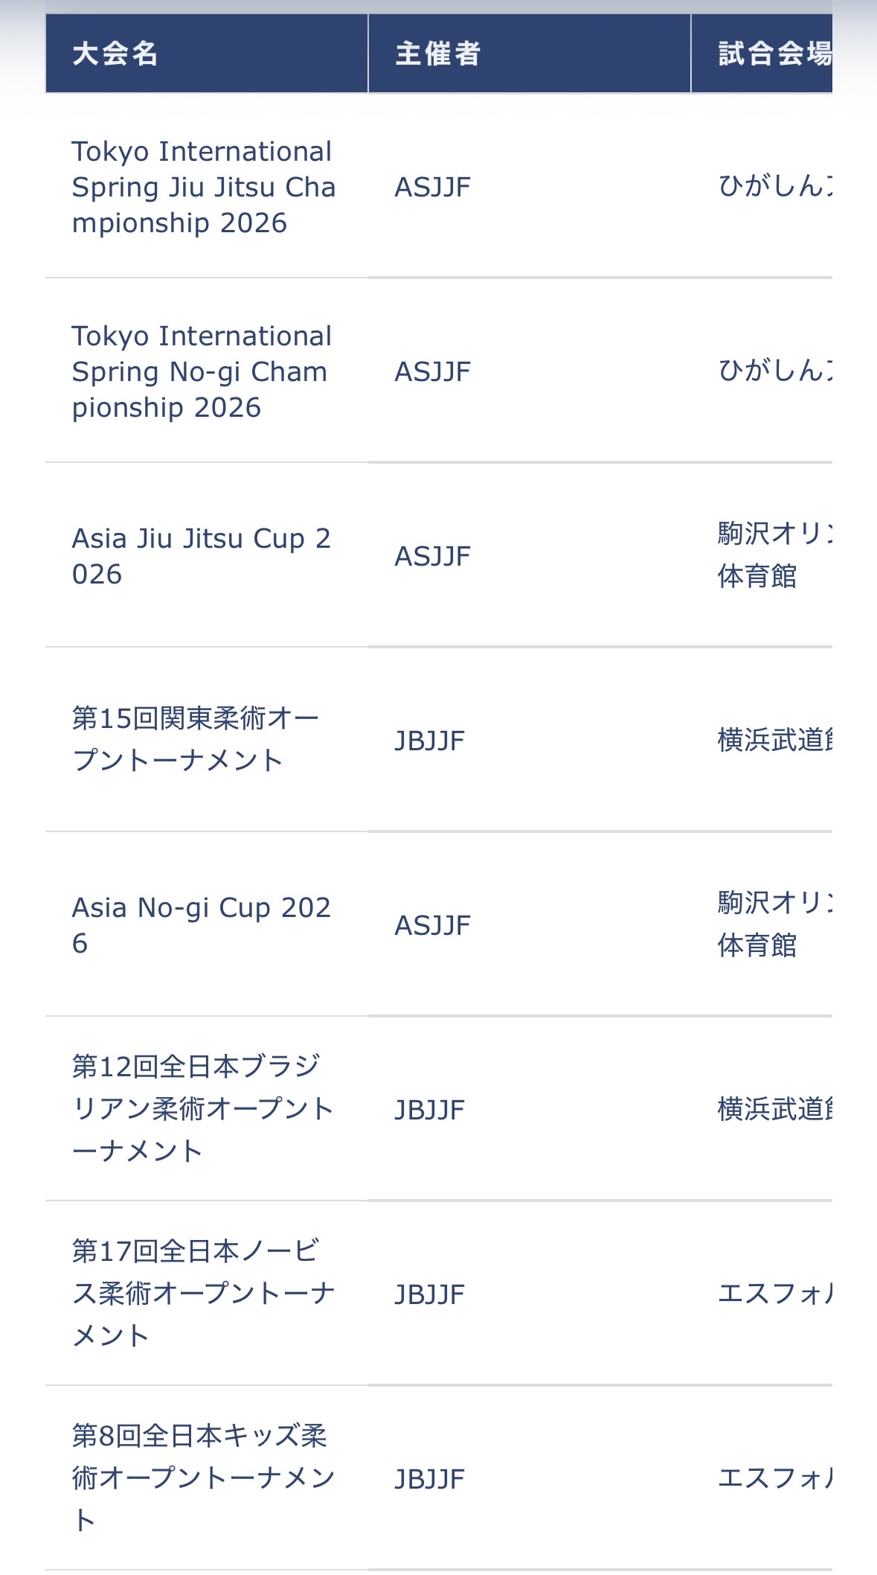The height and width of the screenshot is (1575, 877).
Task: Select the Asia Jiu Jitsu Cup 2026 entry
Action: [201, 556]
